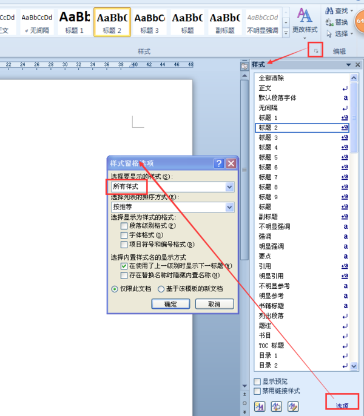Select 默认段落字体 in styles list

pos(302,98)
